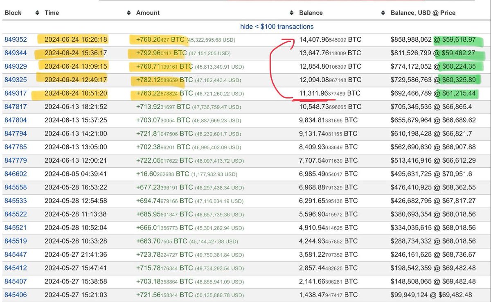Open block 849344 link
The height and width of the screenshot is (302, 491).
coord(16,53)
